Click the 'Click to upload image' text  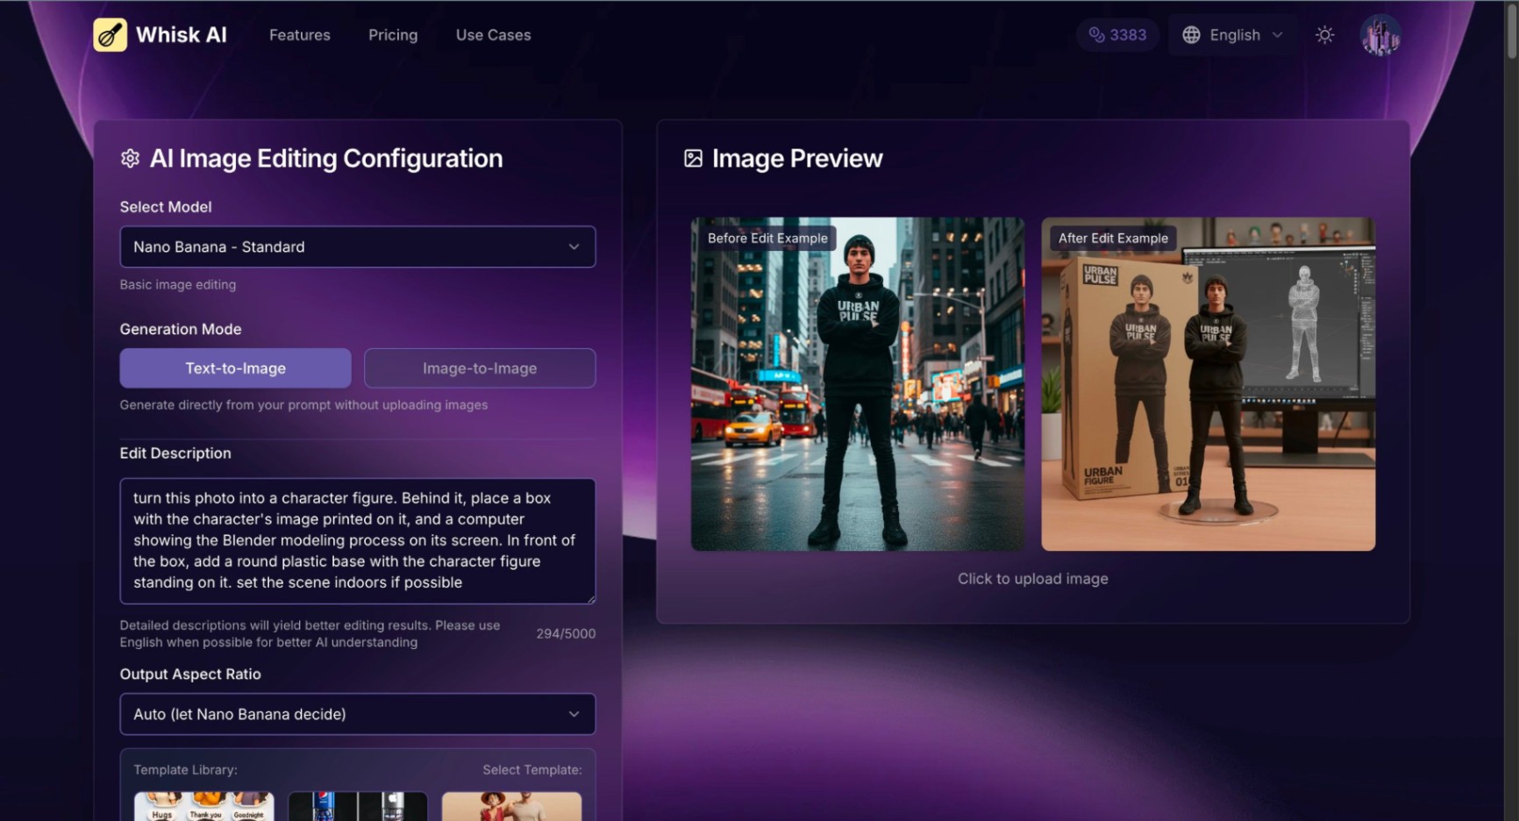pyautogui.click(x=1032, y=579)
